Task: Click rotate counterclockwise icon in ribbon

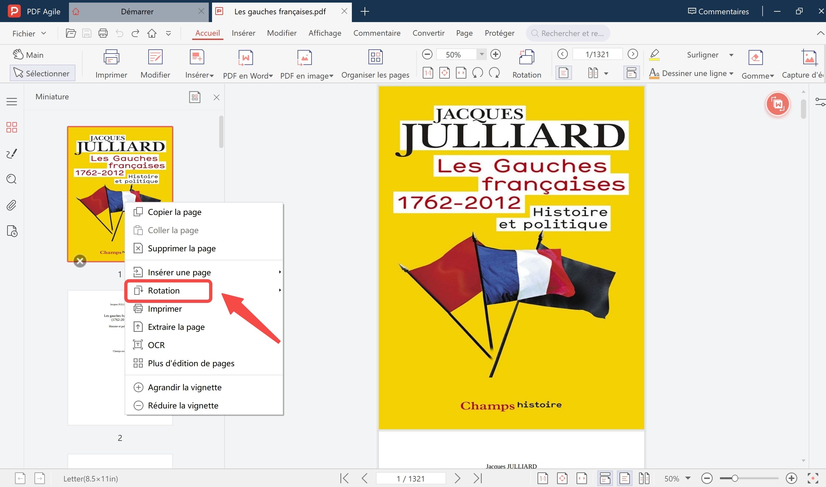Action: click(x=478, y=73)
